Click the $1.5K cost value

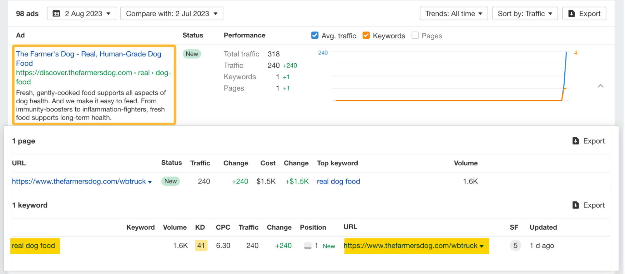point(266,182)
